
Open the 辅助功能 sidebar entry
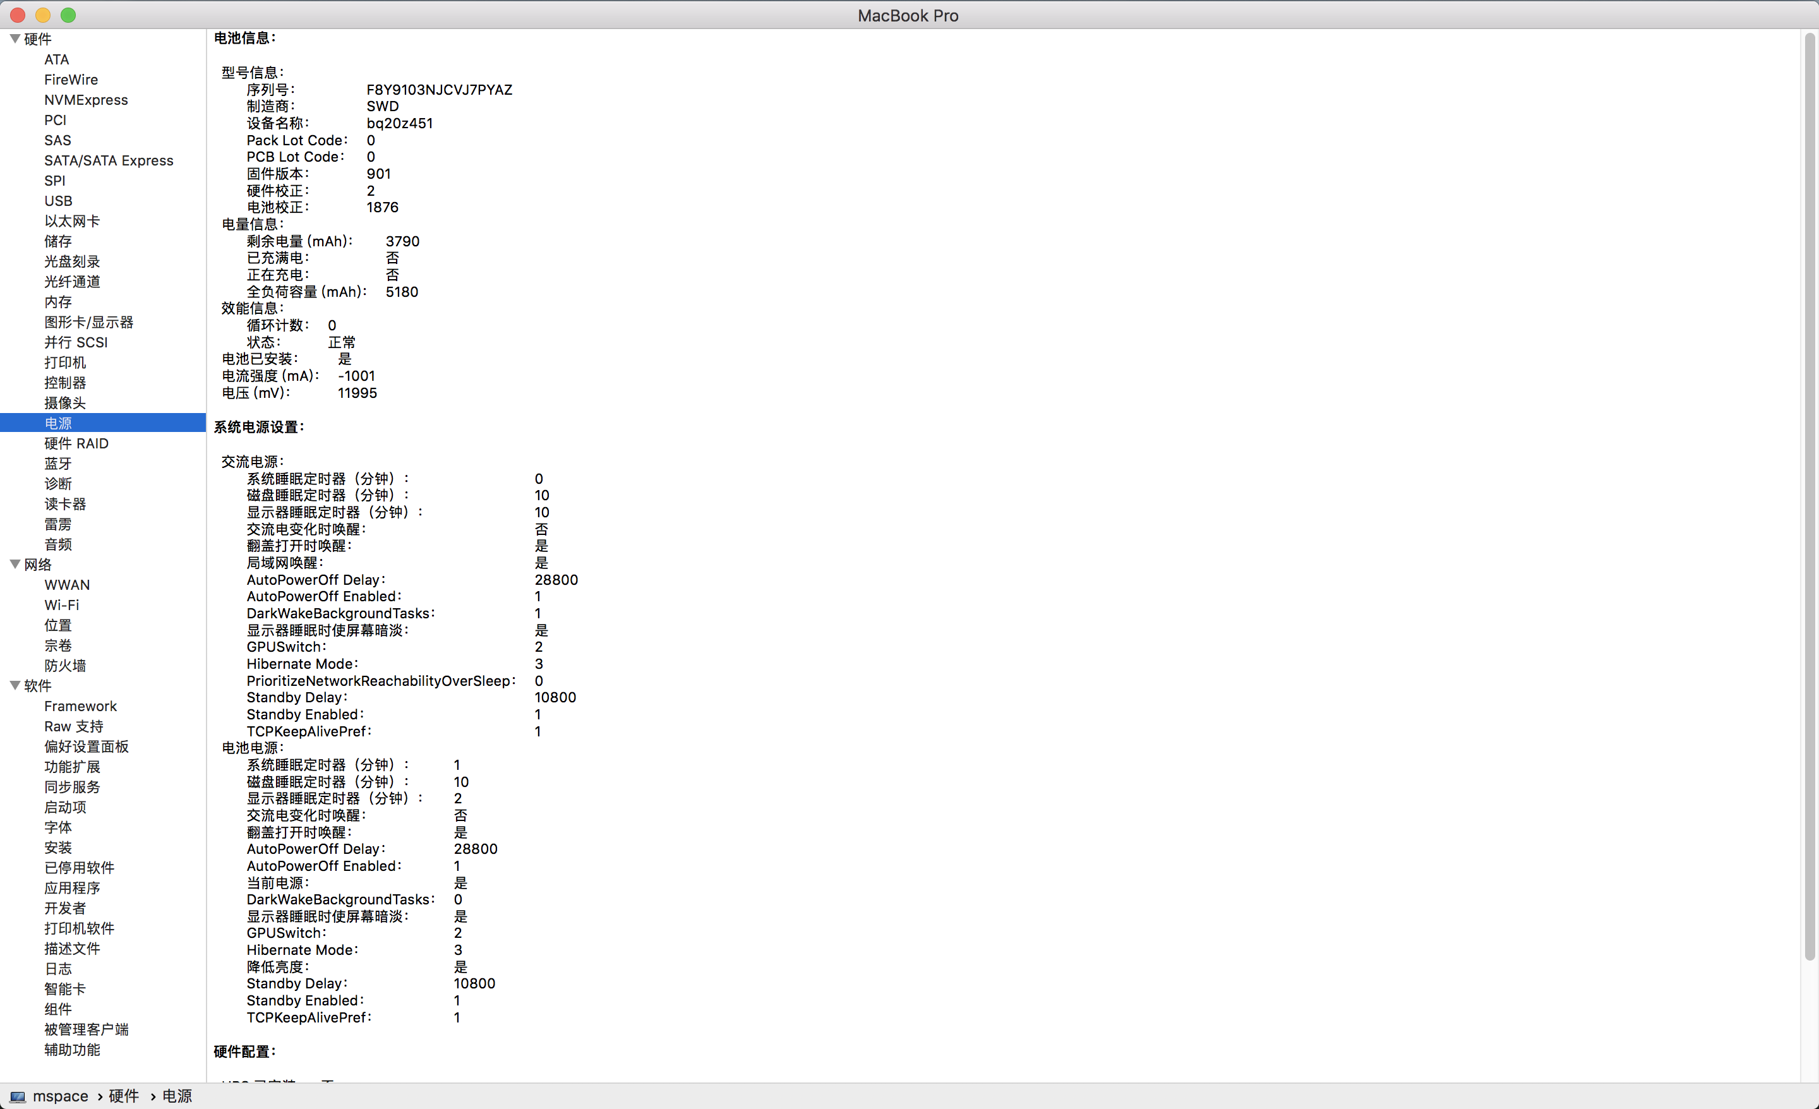click(x=73, y=1049)
